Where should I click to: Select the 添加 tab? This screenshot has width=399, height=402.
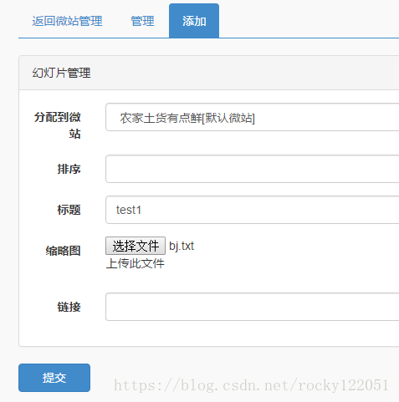pos(194,21)
